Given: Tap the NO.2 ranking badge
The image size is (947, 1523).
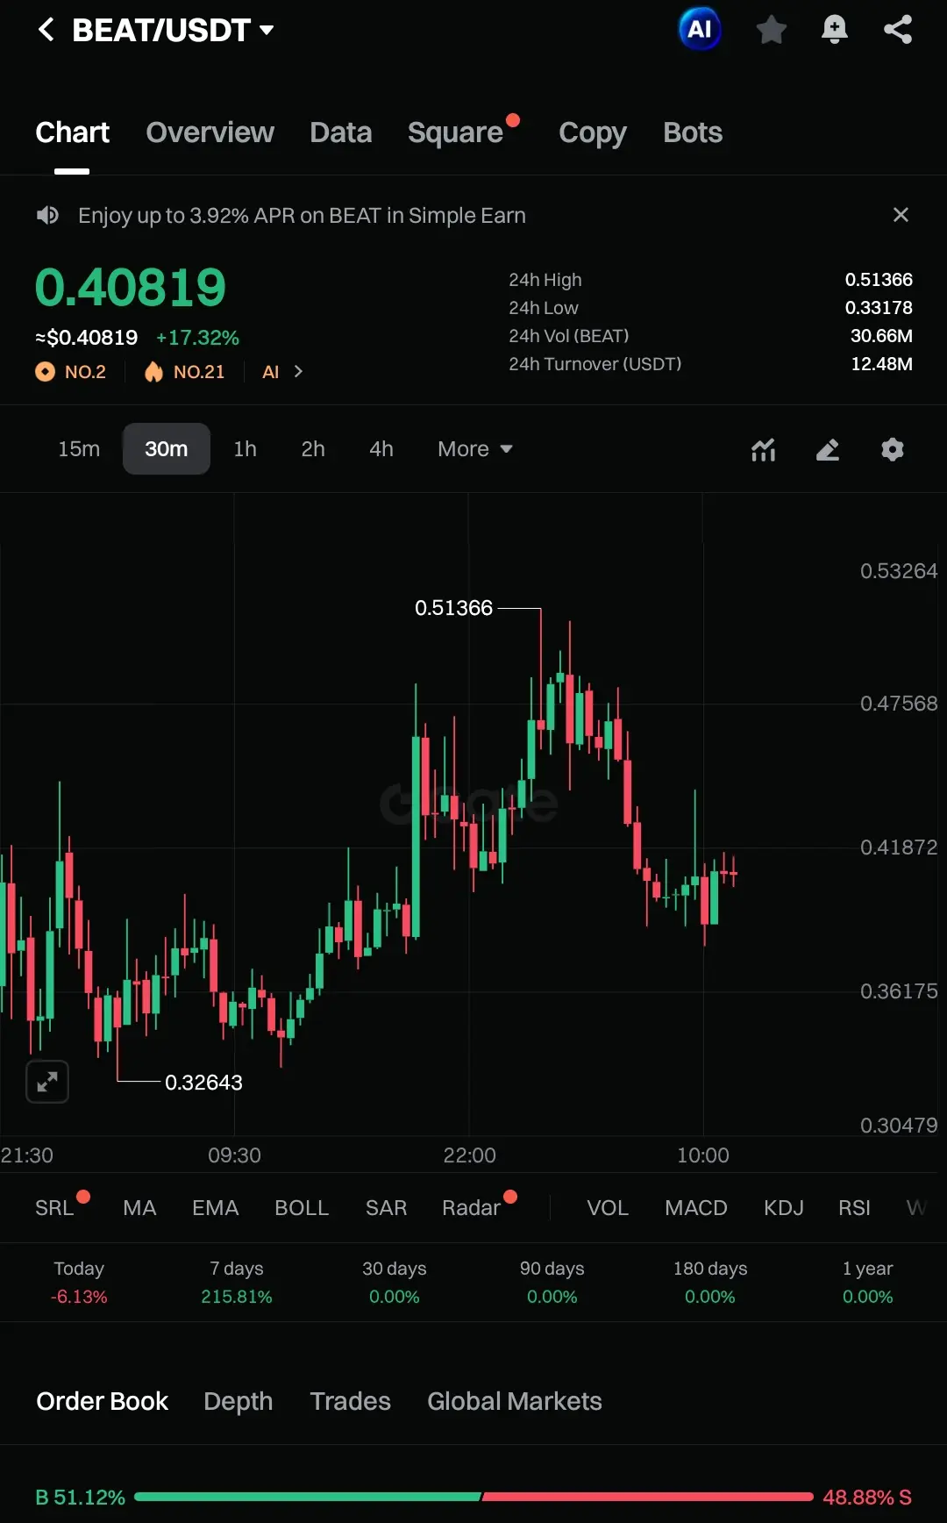Looking at the screenshot, I should (71, 372).
